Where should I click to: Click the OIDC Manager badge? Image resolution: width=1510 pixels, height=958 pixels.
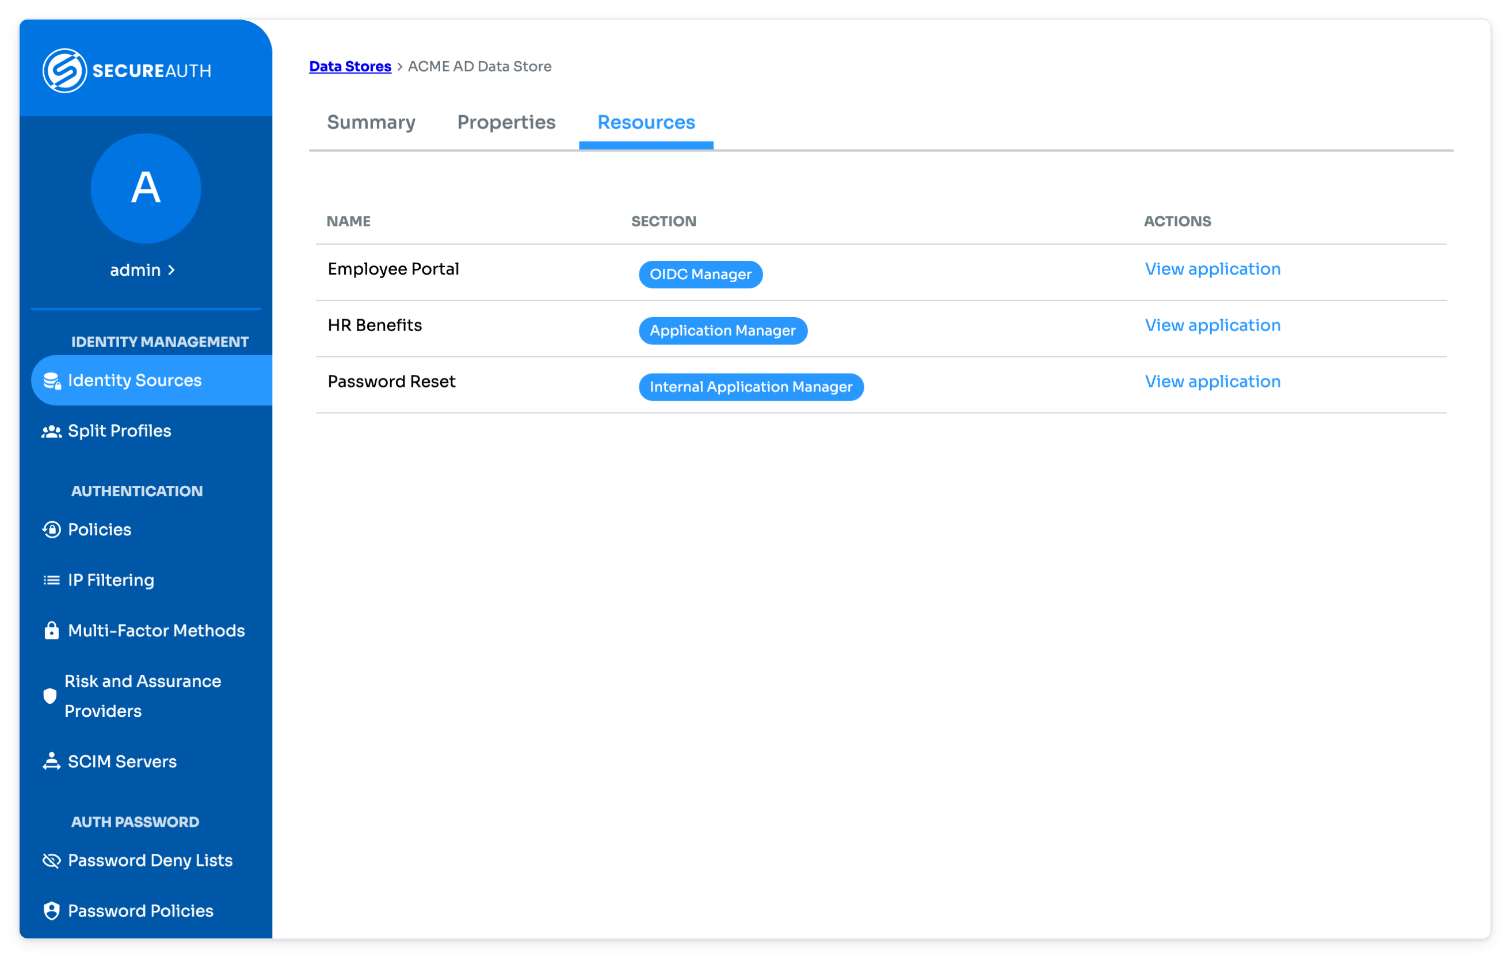700,274
